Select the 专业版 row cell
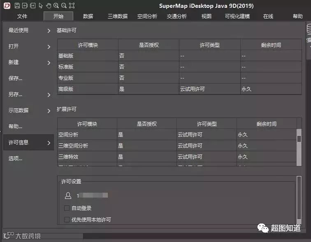This screenshot has height=242, width=311. [x=88, y=78]
